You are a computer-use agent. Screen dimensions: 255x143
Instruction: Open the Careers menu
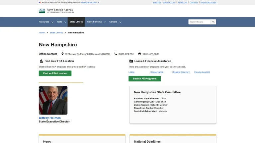pyautogui.click(x=113, y=22)
